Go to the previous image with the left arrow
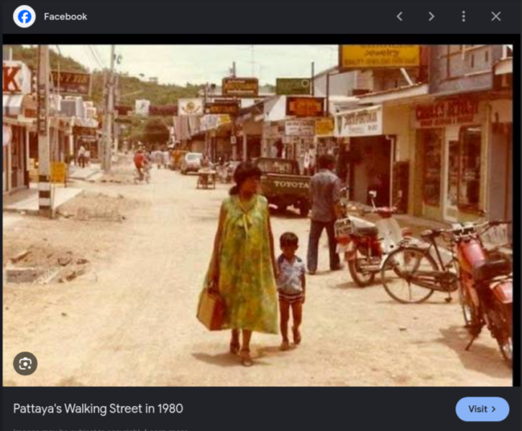This screenshot has height=431, width=522. (x=400, y=17)
